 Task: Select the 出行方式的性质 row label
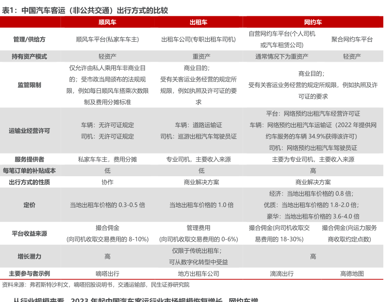pyautogui.click(x=29, y=182)
